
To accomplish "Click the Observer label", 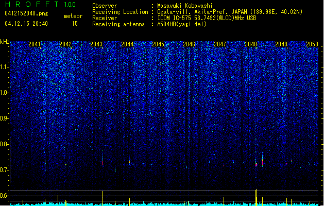I will point(105,6).
